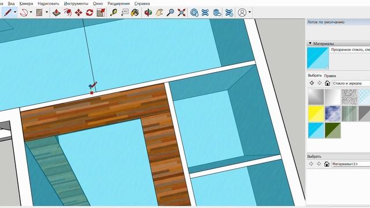Pick the blue sky reflection material
This screenshot has width=370, height=208.
(x=333, y=113)
